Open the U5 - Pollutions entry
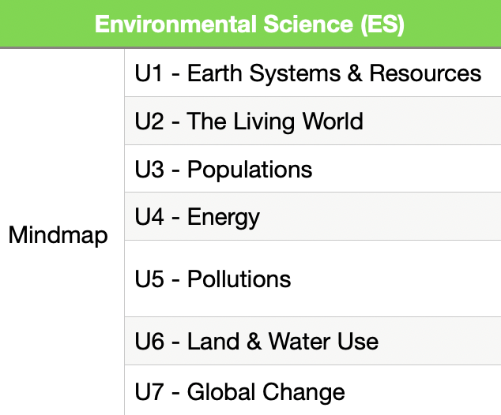Image resolution: width=501 pixels, height=415 pixels. point(213,279)
